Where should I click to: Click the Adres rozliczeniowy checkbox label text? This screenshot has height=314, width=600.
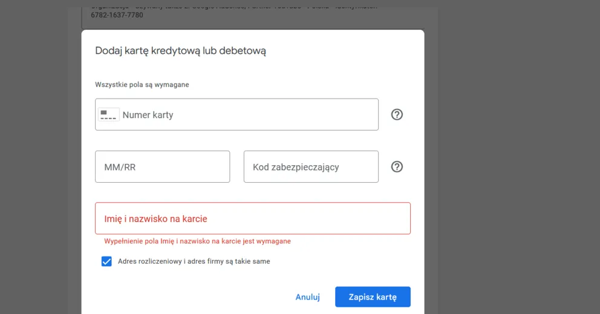tap(194, 261)
